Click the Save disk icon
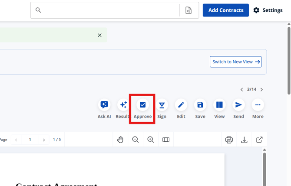The height and width of the screenshot is (186, 291). [x=200, y=105]
